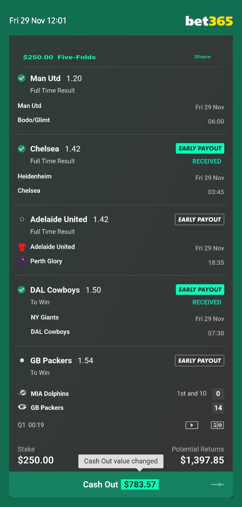
Task: Open the bet365 logo home
Action: (x=209, y=21)
